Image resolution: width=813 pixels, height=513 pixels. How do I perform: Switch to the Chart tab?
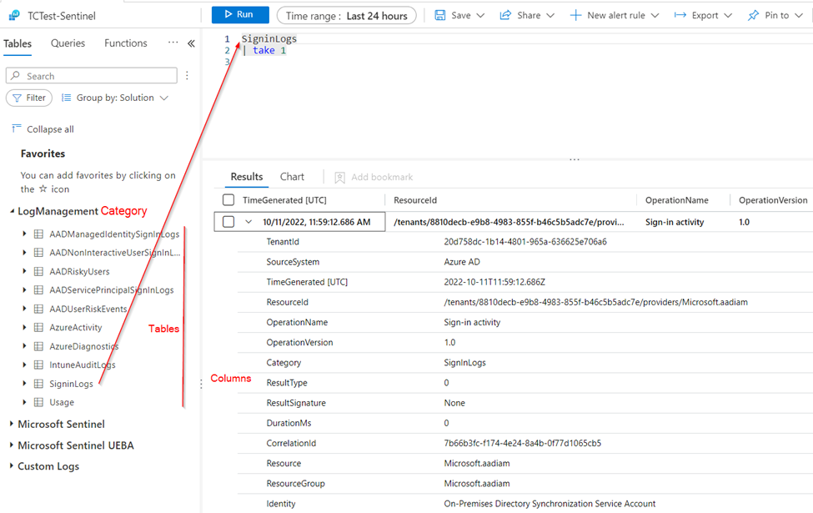(292, 177)
